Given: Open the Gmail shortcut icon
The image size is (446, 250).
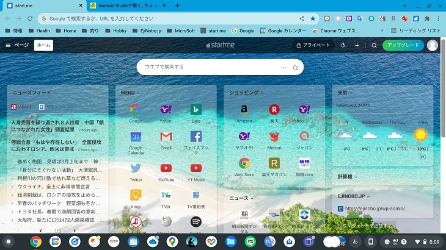Looking at the screenshot, I should [x=166, y=137].
